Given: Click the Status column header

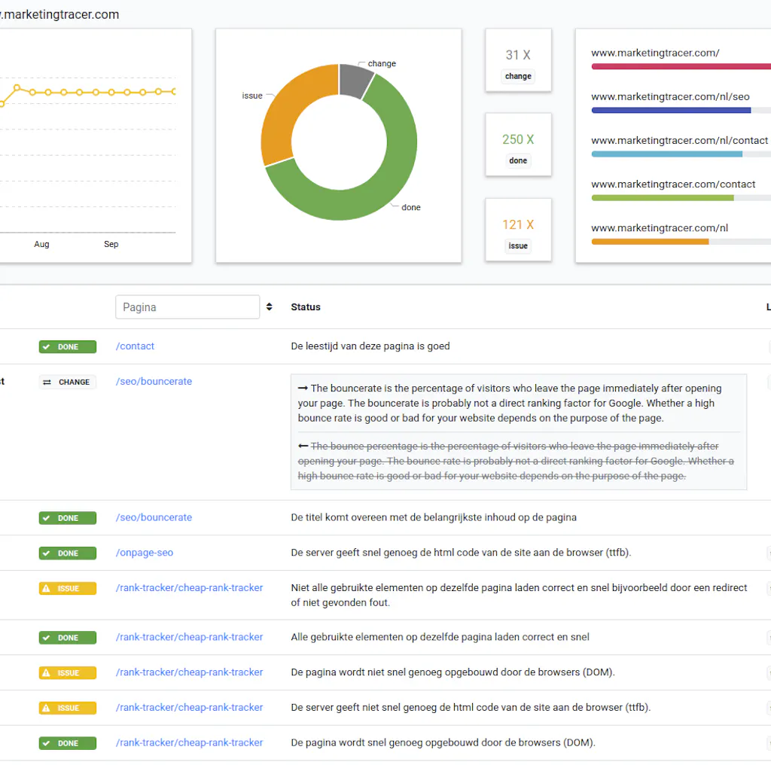Looking at the screenshot, I should 306,307.
